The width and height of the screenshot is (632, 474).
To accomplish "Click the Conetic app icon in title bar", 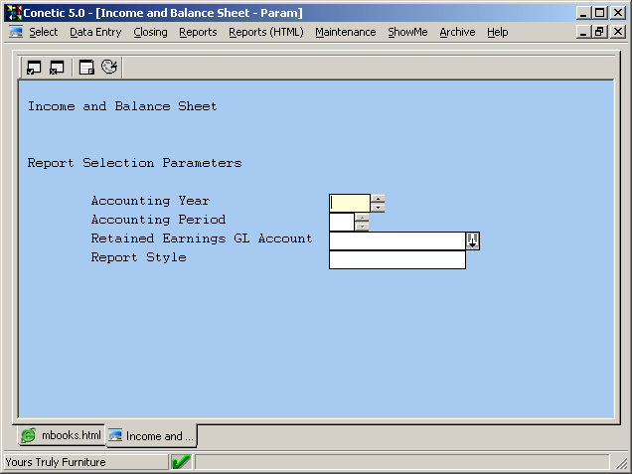I will pos(14,13).
